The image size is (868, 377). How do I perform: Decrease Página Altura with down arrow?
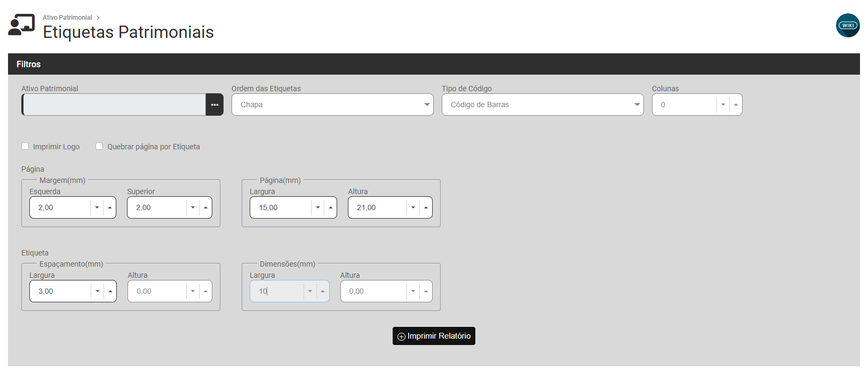[x=413, y=208]
